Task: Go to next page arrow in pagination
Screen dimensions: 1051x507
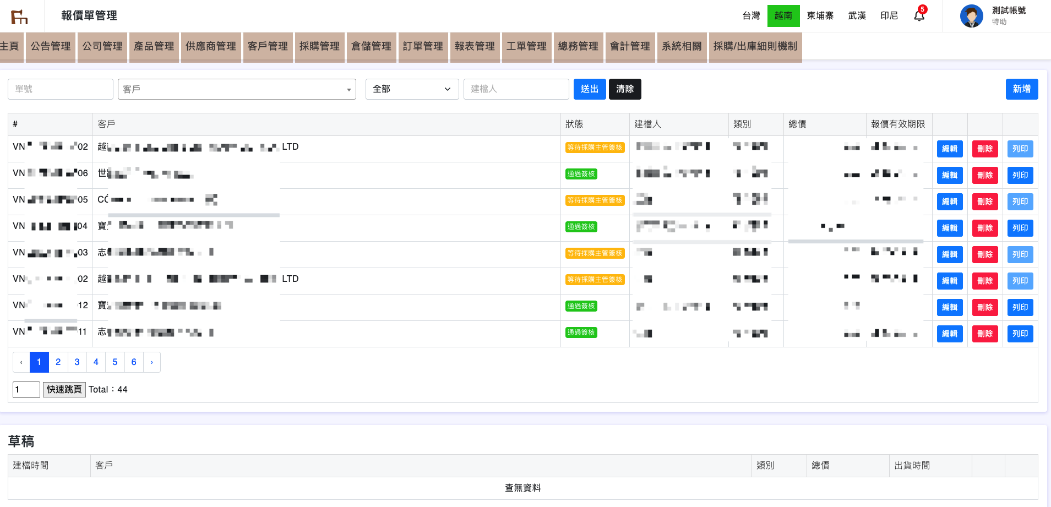Action: tap(151, 362)
